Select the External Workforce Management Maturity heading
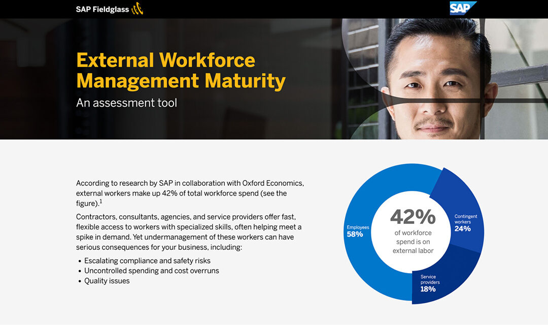This screenshot has width=548, height=335. coord(180,71)
